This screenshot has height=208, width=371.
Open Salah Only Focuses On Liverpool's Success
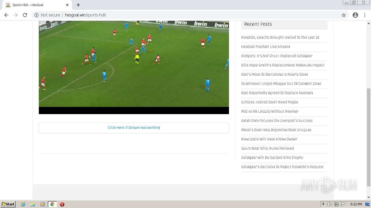pyautogui.click(x=277, y=121)
